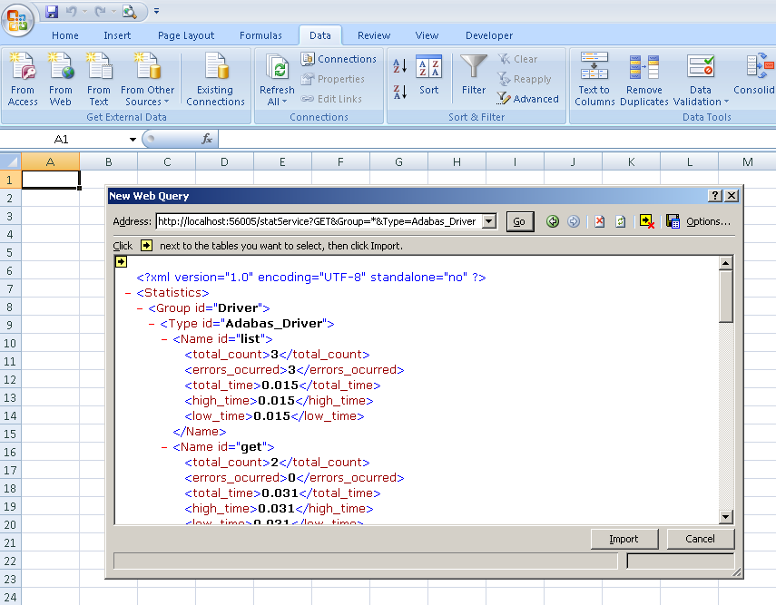Close the New Web Query dialog

732,196
